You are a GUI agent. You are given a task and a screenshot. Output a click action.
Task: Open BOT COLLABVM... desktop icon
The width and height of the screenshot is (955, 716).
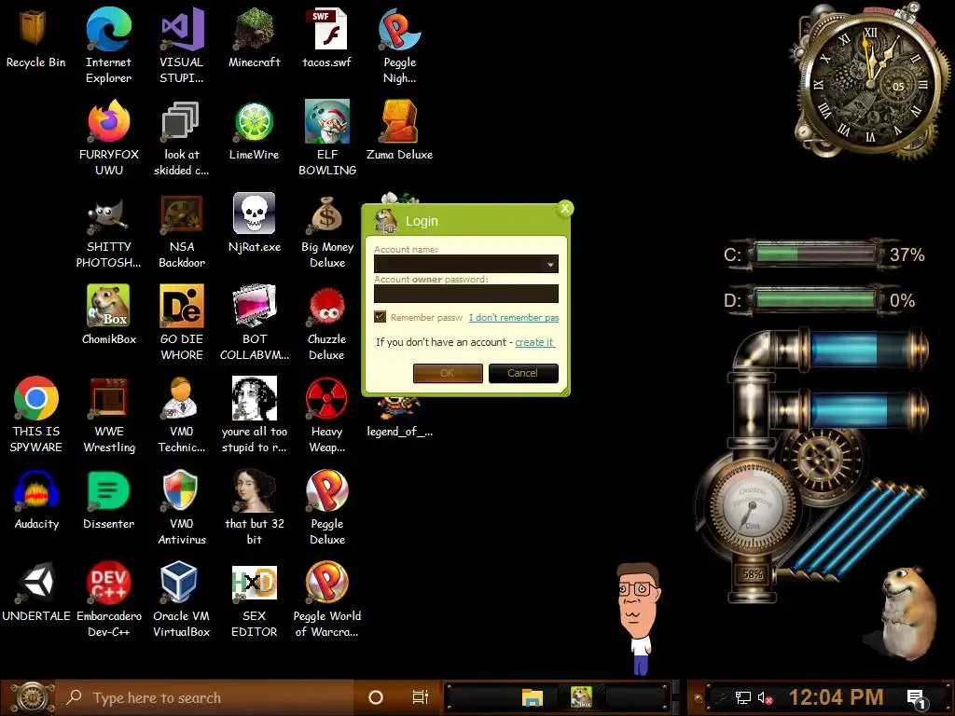254,306
